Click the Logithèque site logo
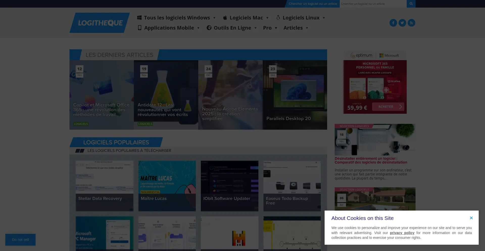The width and height of the screenshot is (485, 251). click(x=100, y=23)
